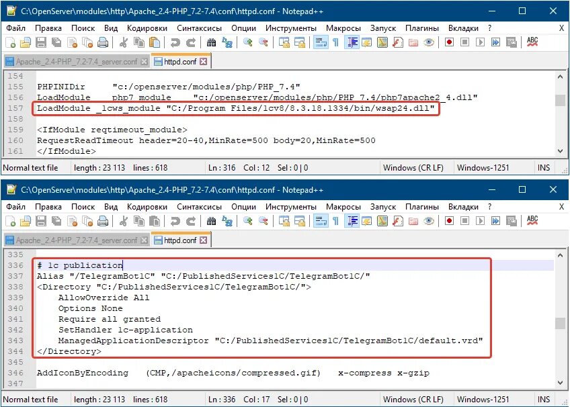Select httpd.conf tab in lower window
Viewport: 570px width, 407px height.
[180, 240]
